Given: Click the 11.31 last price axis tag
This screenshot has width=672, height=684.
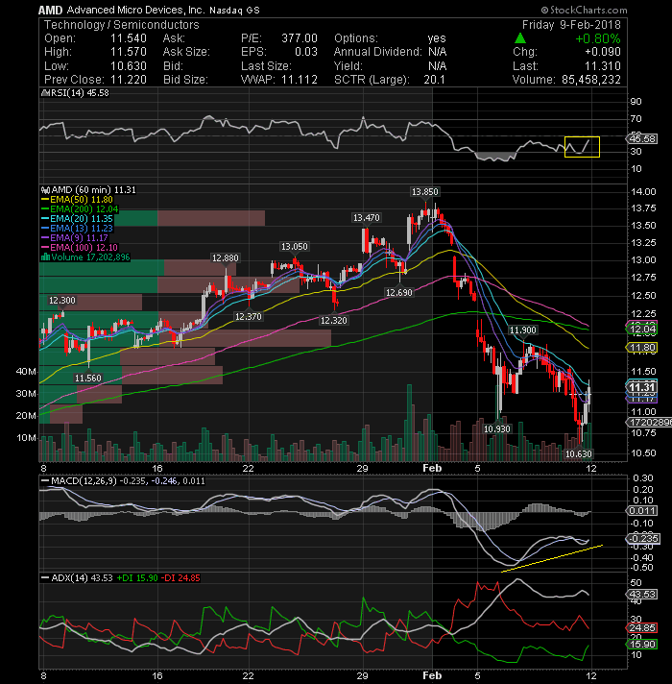Looking at the screenshot, I should point(641,387).
